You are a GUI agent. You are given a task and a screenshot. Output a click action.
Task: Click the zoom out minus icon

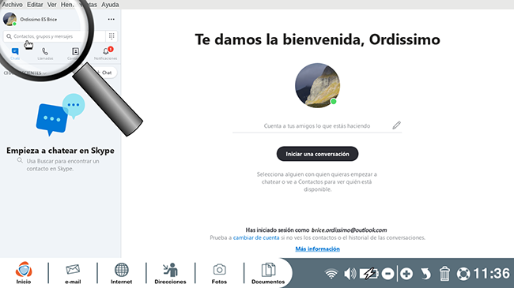387,274
